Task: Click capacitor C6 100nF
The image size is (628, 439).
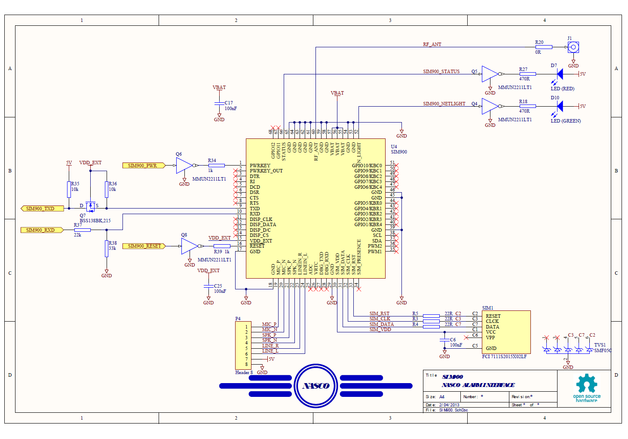Action: pos(444,340)
